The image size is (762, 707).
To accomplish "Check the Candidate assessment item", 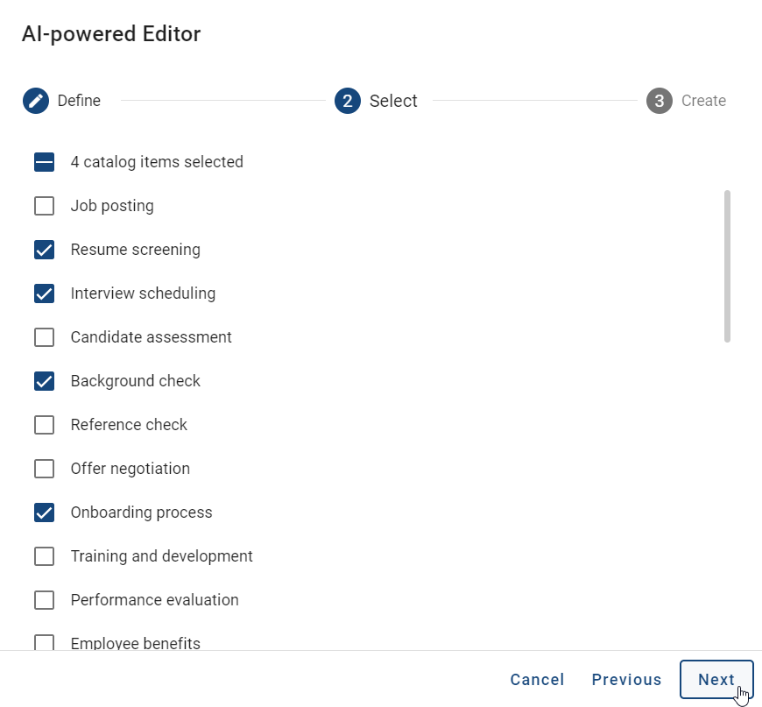I will [44, 337].
